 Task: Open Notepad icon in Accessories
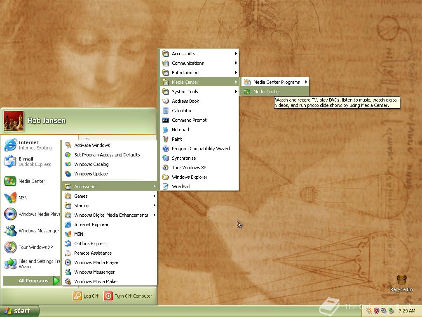click(166, 130)
